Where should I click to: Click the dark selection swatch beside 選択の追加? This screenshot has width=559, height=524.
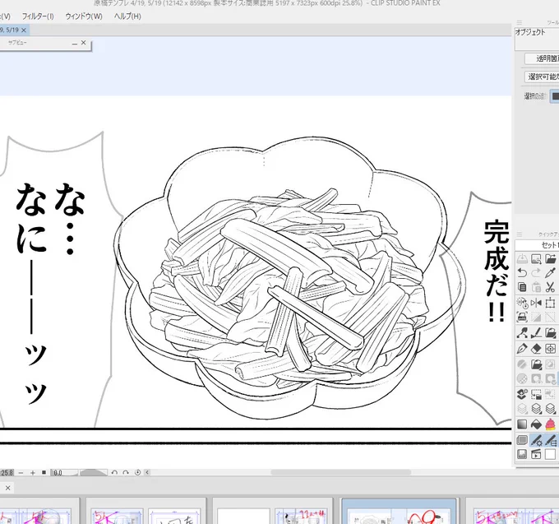pos(555,96)
